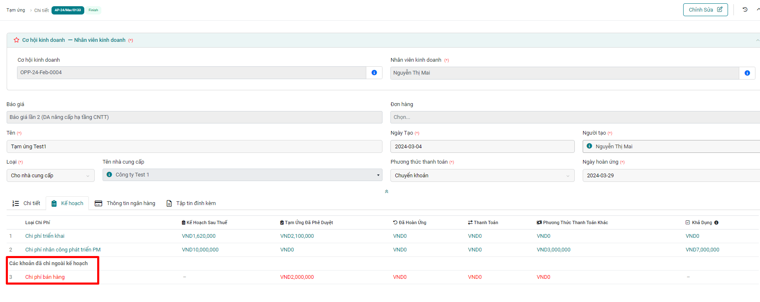This screenshot has height=302, width=760.
Task: Click info icon next to Khả Dụng header
Action: click(x=716, y=223)
